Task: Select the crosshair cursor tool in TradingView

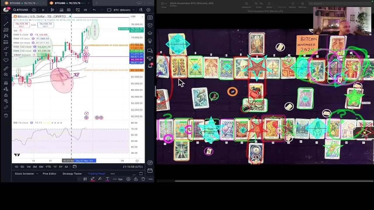Action: pos(6,17)
